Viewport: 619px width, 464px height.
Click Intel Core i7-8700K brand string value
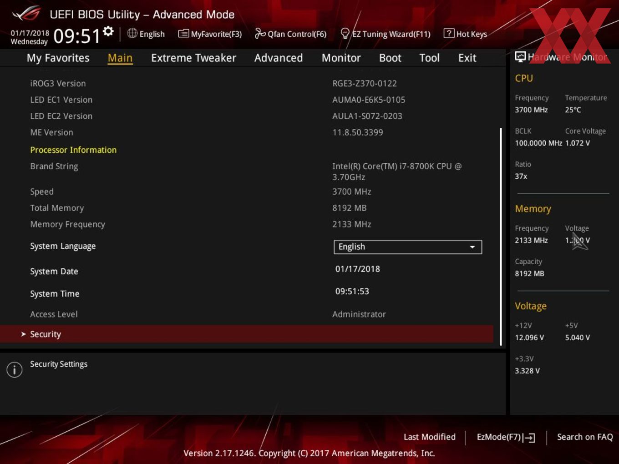click(397, 171)
